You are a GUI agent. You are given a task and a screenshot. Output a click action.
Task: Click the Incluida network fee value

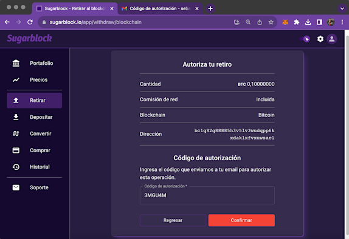[x=265, y=99]
